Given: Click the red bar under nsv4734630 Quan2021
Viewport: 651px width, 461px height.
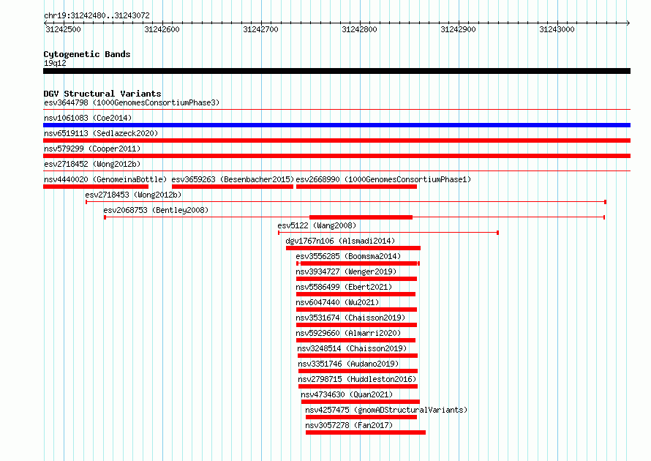Looking at the screenshot, I should point(361,402).
